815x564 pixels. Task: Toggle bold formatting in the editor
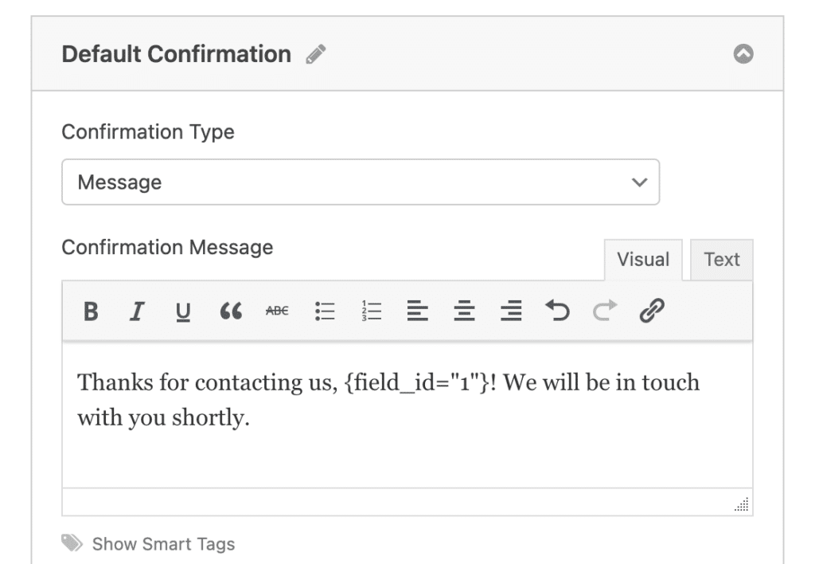click(x=90, y=311)
